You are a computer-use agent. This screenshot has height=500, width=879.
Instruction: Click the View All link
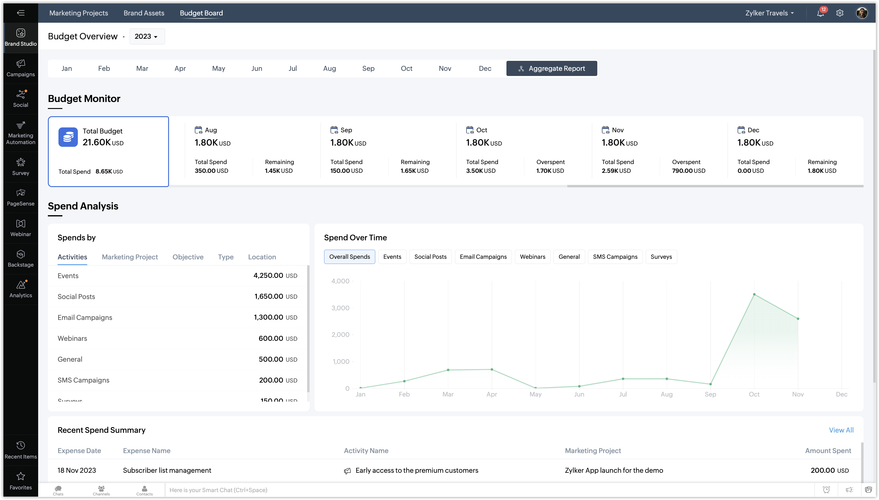click(x=841, y=430)
